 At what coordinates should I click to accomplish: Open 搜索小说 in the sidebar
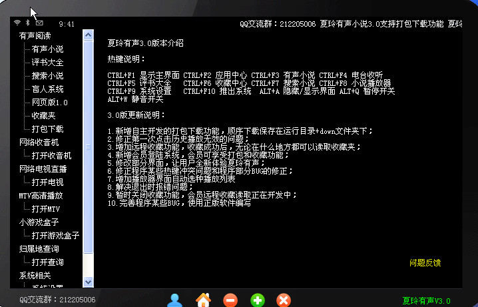tap(47, 76)
